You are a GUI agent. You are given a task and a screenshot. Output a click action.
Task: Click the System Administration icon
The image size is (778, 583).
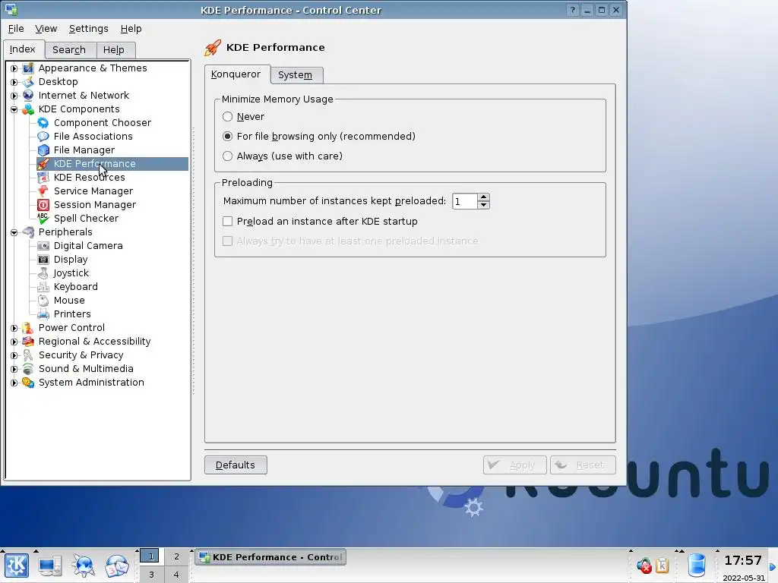28,383
